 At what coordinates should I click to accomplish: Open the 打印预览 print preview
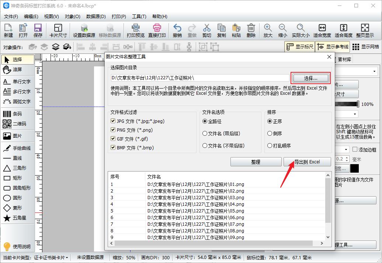[x=136, y=30]
